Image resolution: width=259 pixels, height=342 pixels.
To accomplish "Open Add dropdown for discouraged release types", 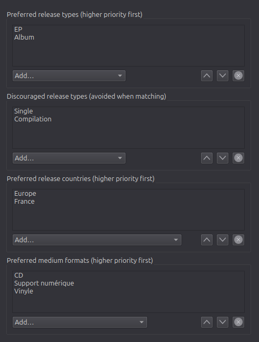I will [69, 158].
